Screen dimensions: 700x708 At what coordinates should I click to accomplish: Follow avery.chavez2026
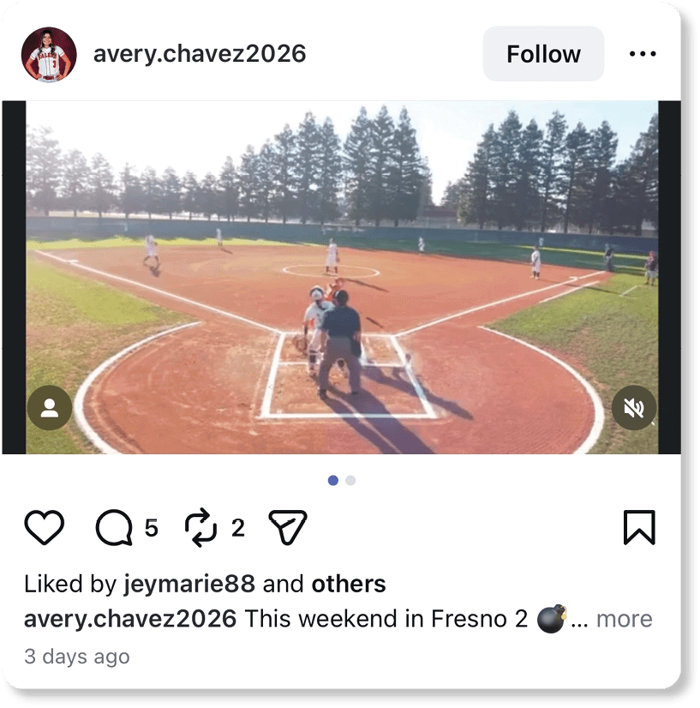[543, 54]
